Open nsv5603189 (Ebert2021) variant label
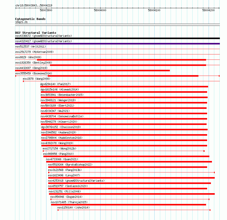The width and height of the screenshot is (227, 220). pos(57,106)
